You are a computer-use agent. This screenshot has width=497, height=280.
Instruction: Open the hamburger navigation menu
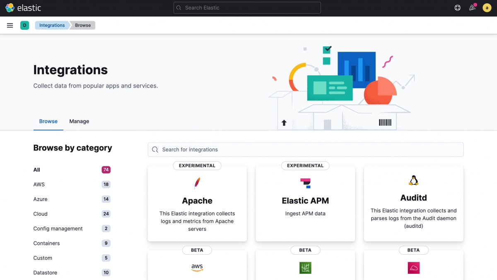click(x=10, y=25)
